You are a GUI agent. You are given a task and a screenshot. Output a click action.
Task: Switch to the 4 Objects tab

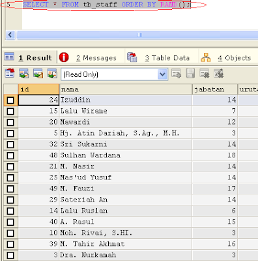[228, 57]
